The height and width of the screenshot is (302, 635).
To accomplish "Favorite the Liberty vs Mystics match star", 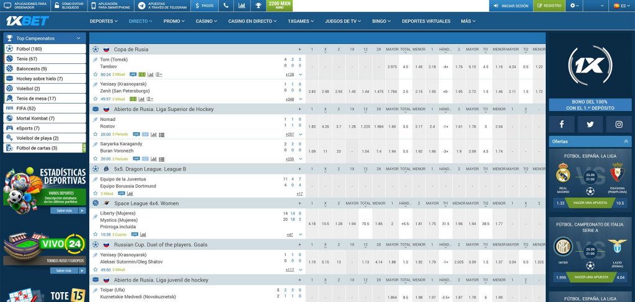I will 95,234.
